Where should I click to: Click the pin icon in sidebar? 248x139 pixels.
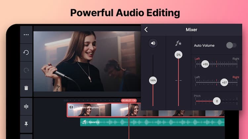[x=26, y=124]
